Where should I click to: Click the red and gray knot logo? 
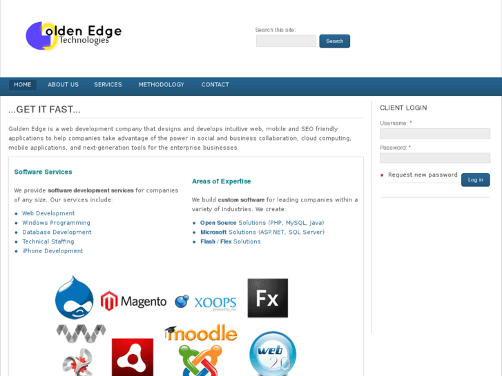(x=78, y=362)
